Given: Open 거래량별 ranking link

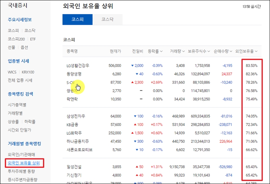Looking at the screenshot, I should coord(15,113).
